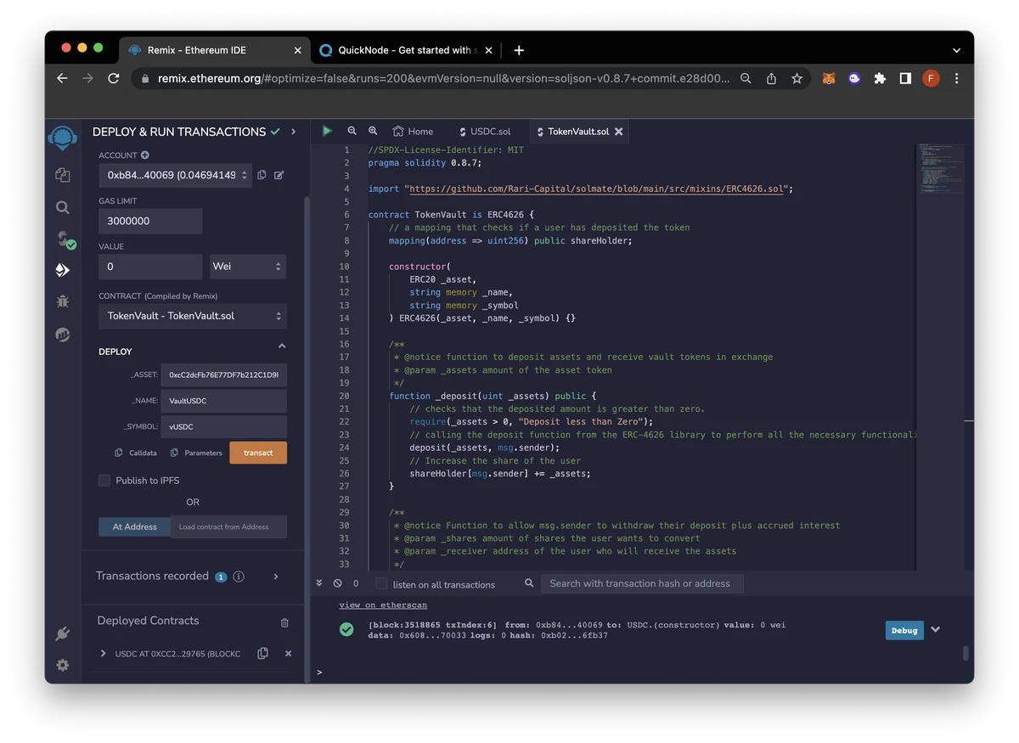Screen dimensions: 1019x743
Task: Open the File Explorer sidebar icon
Action: tap(62, 175)
